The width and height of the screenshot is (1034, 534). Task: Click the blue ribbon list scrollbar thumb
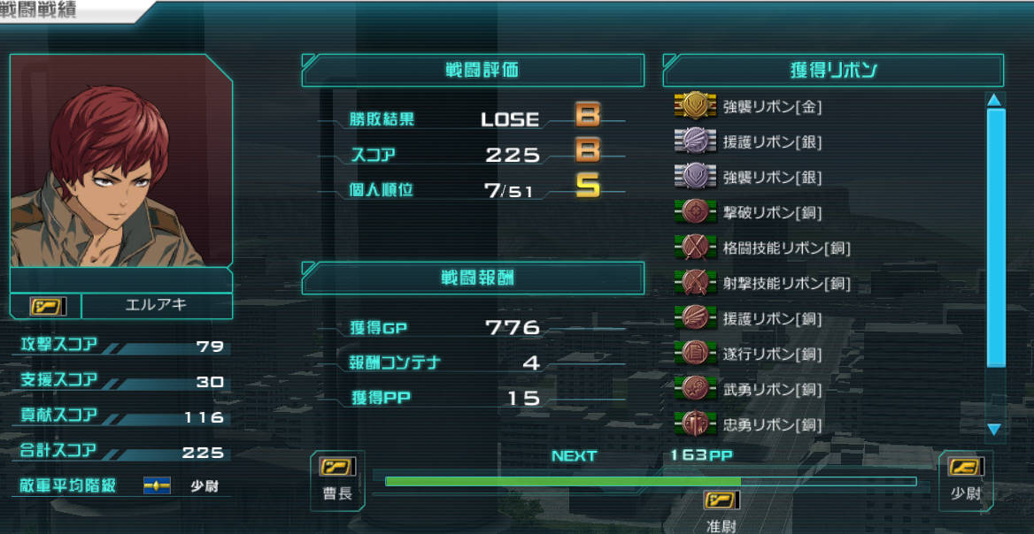pyautogui.click(x=996, y=239)
